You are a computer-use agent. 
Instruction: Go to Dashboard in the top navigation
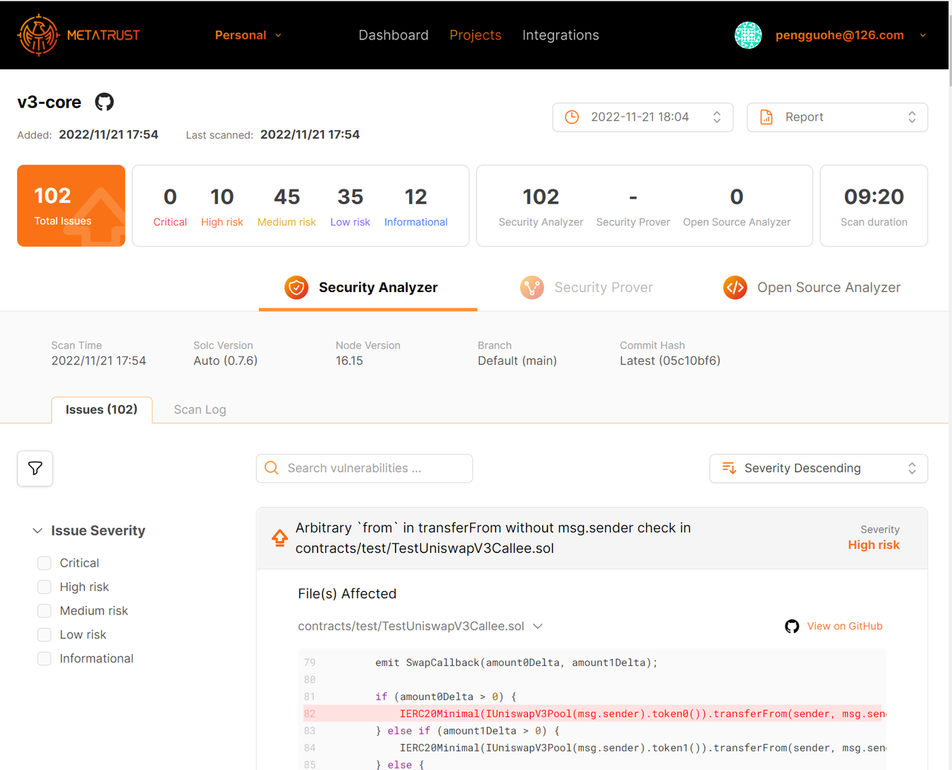tap(393, 35)
